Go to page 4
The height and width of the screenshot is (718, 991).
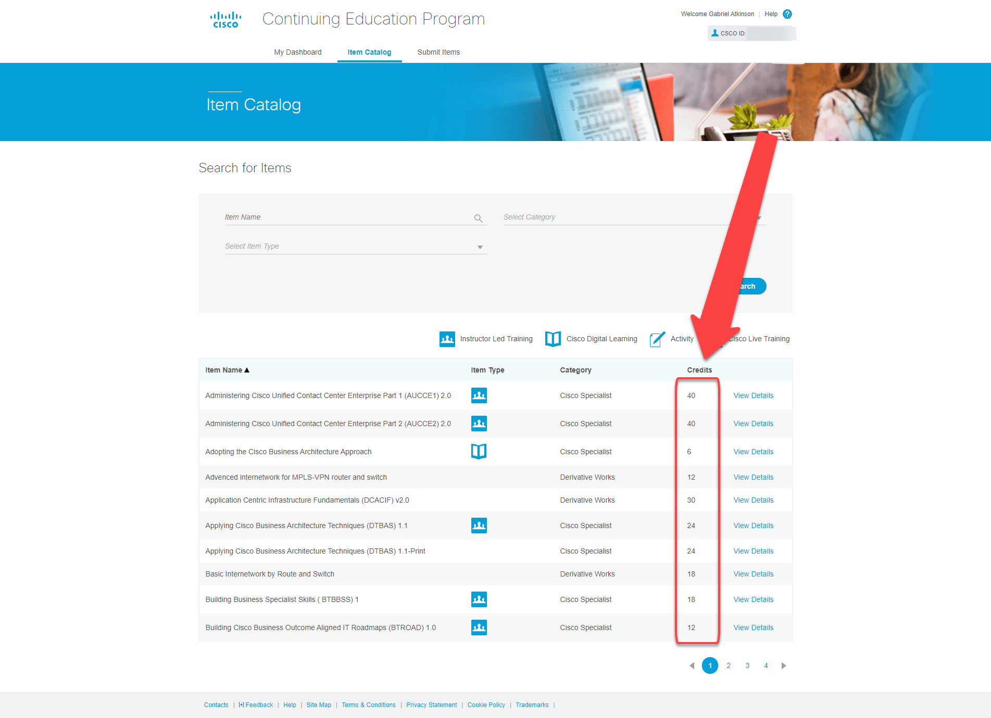coord(766,665)
